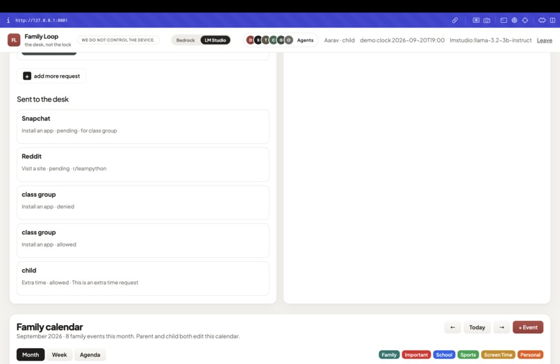This screenshot has width=560, height=364.
Task: Click the chain link icon in the browser bar
Action: (454, 20)
